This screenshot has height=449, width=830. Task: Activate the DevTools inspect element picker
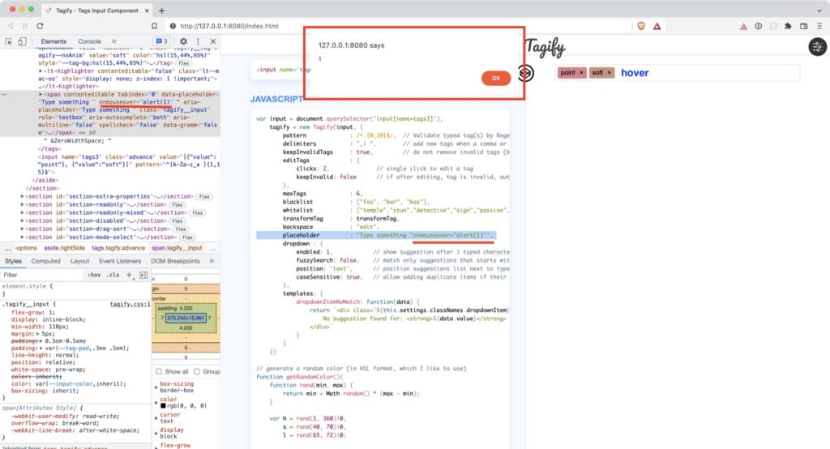tap(8, 41)
